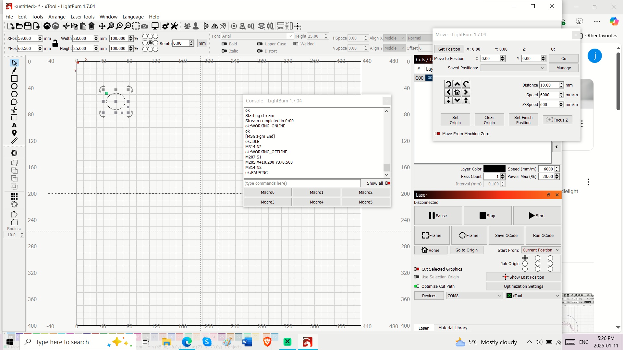Open the Laser Tools menu
The height and width of the screenshot is (350, 623).
tap(82, 17)
